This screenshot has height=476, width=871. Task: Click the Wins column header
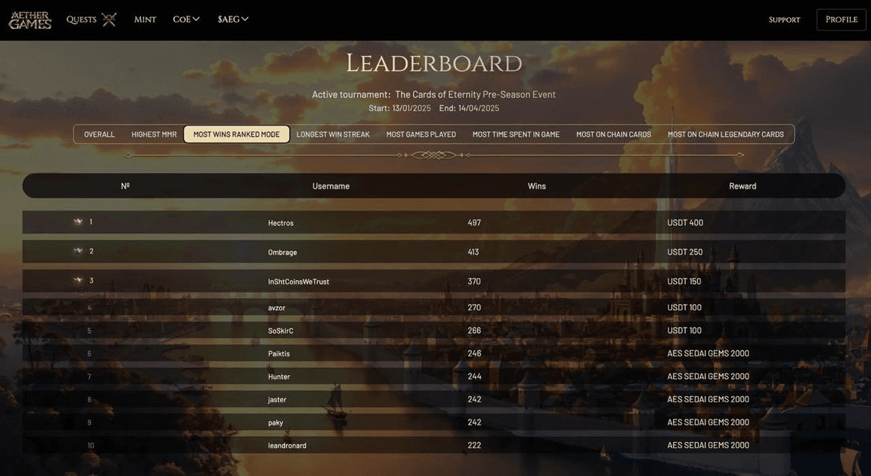(536, 186)
